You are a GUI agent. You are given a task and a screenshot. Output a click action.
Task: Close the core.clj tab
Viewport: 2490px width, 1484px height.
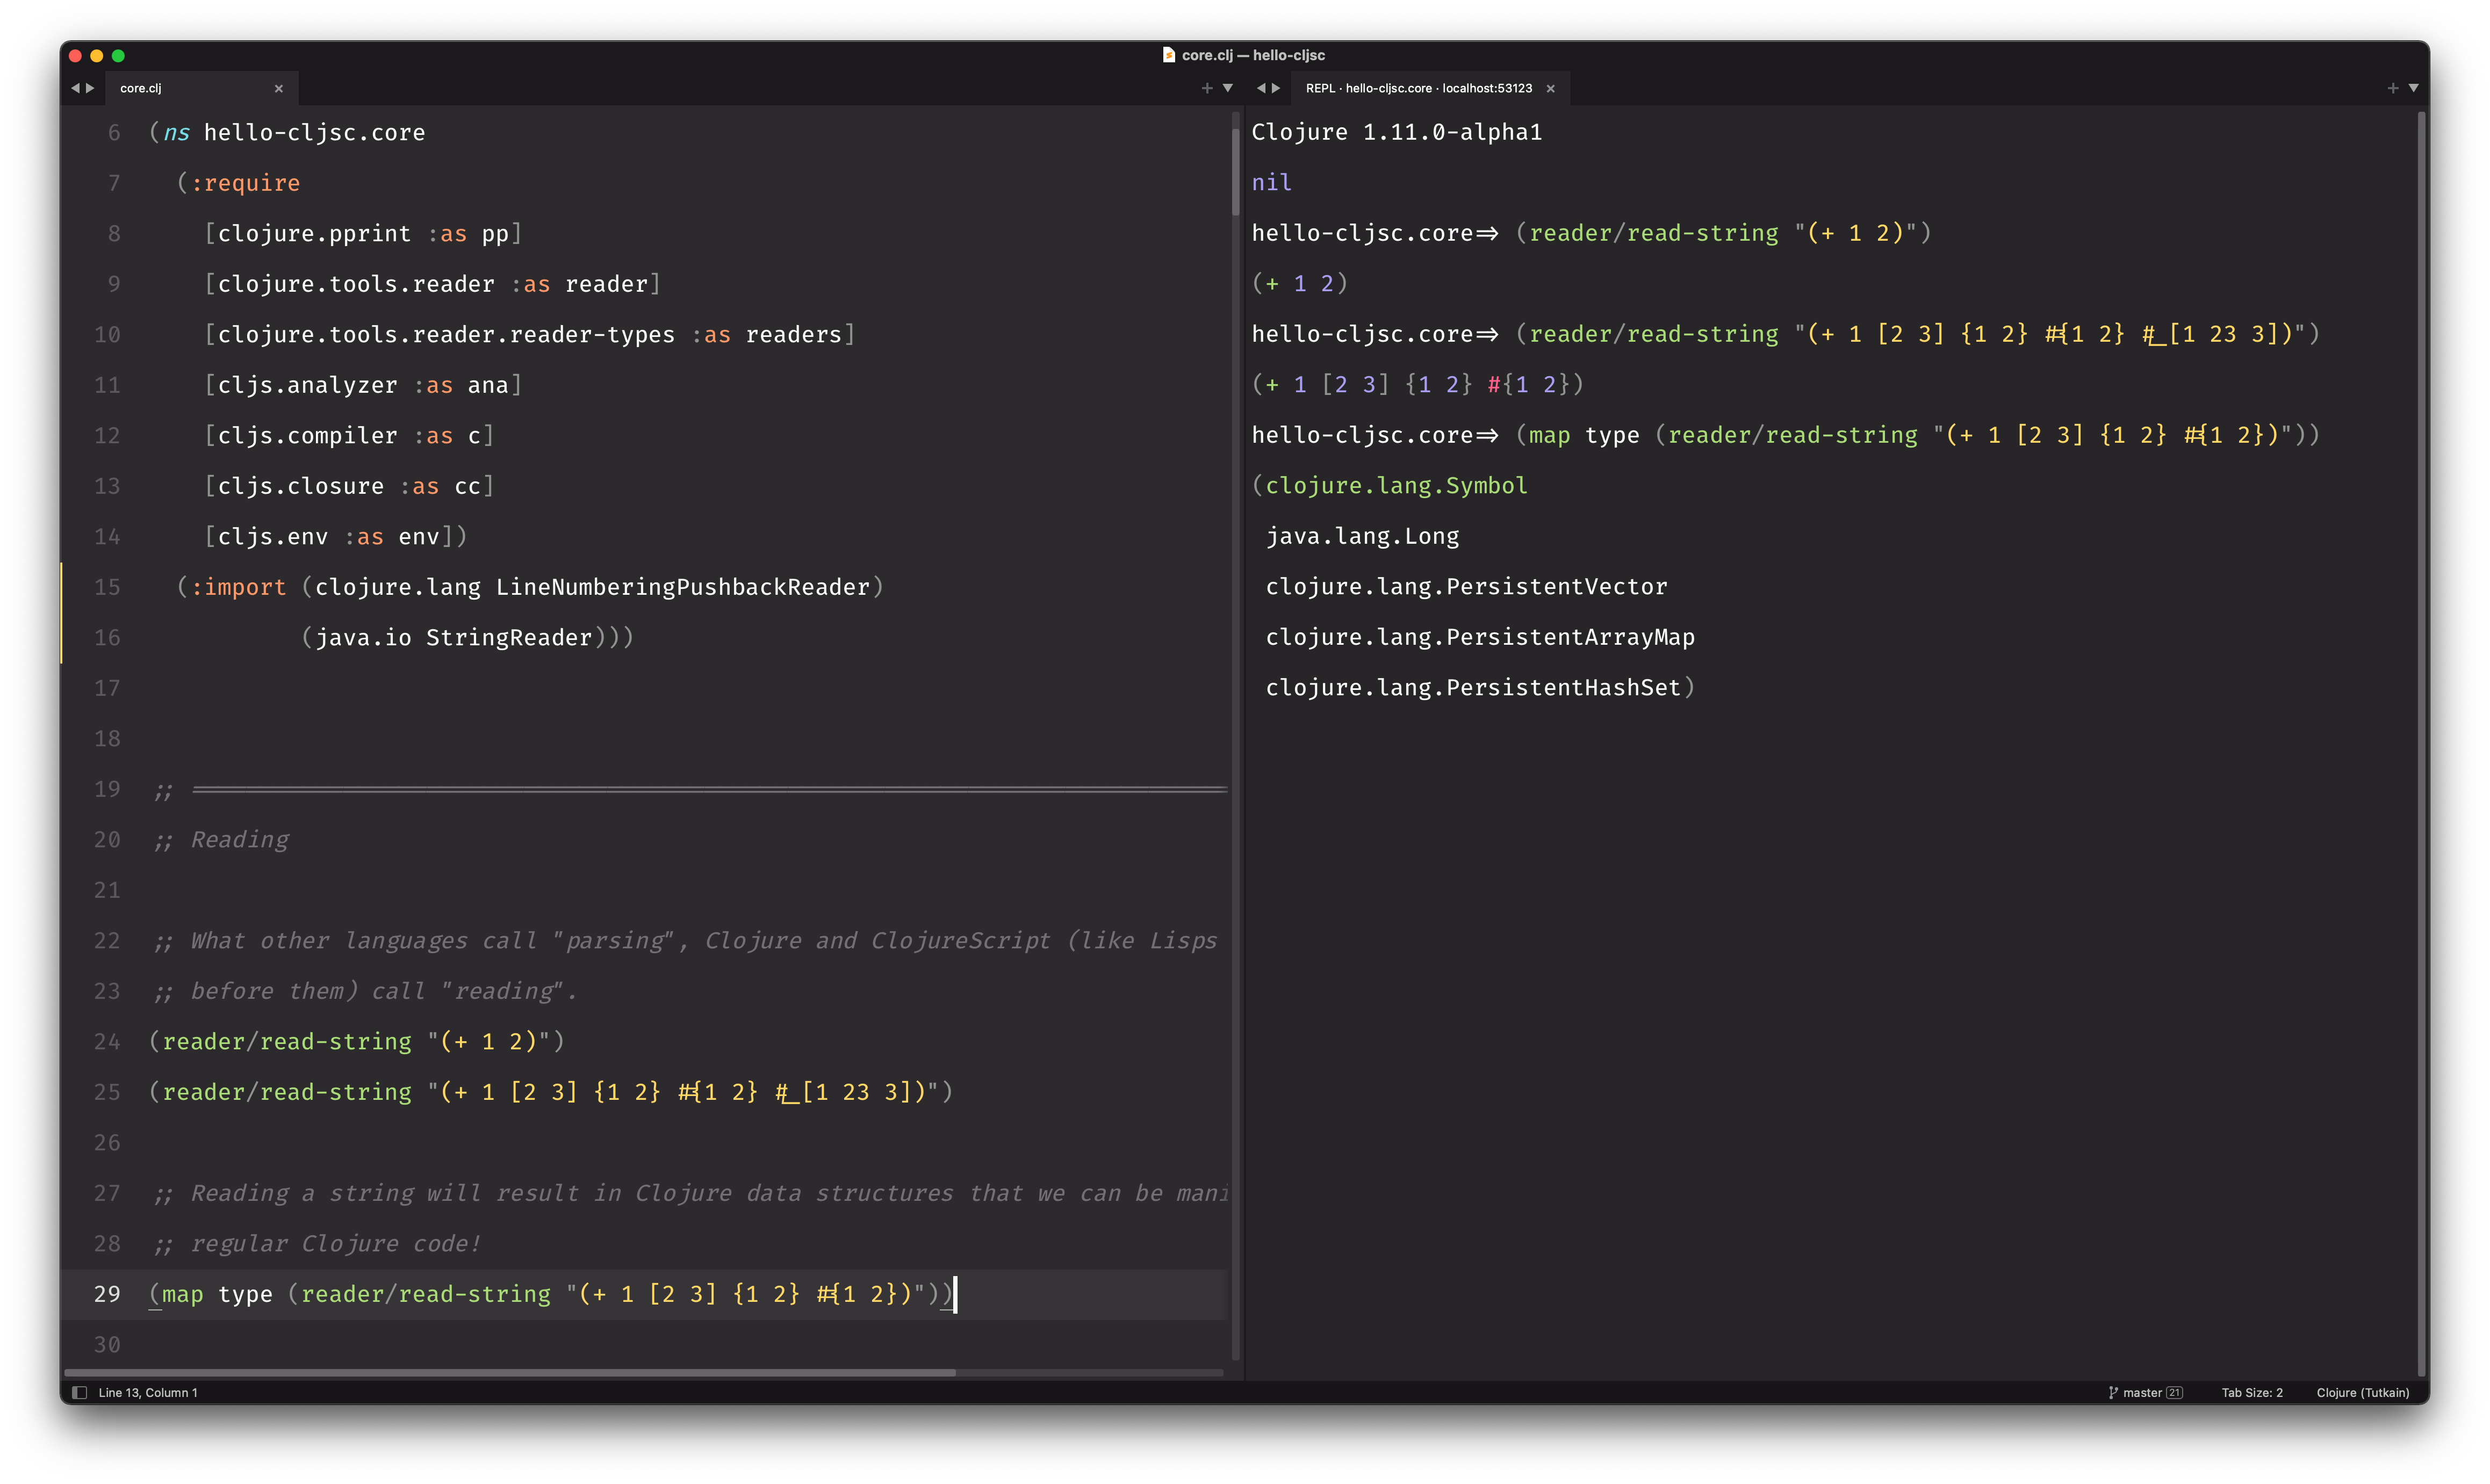coord(279,88)
